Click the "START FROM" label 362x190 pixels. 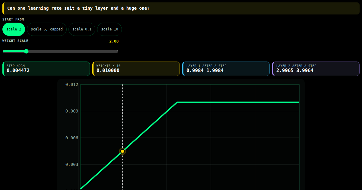pos(13,20)
